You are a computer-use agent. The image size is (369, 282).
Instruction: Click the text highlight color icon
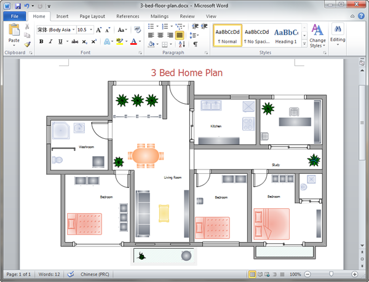point(120,41)
